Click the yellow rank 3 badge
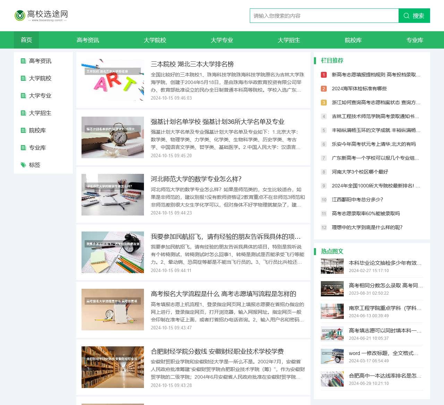Viewport: 444px width, 405px height. pos(324,102)
